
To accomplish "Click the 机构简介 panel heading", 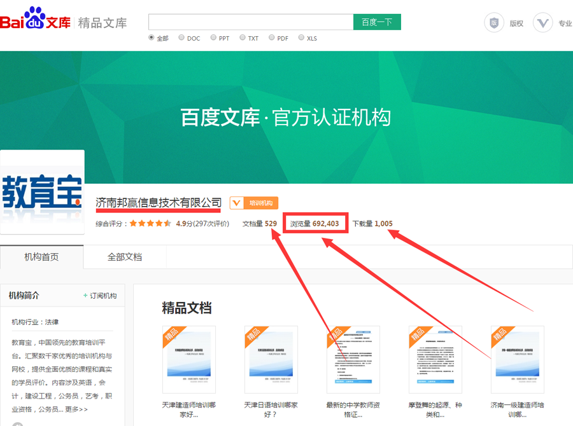I will [x=24, y=295].
